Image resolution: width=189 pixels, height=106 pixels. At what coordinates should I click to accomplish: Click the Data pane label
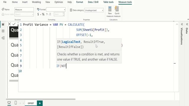click(187, 31)
